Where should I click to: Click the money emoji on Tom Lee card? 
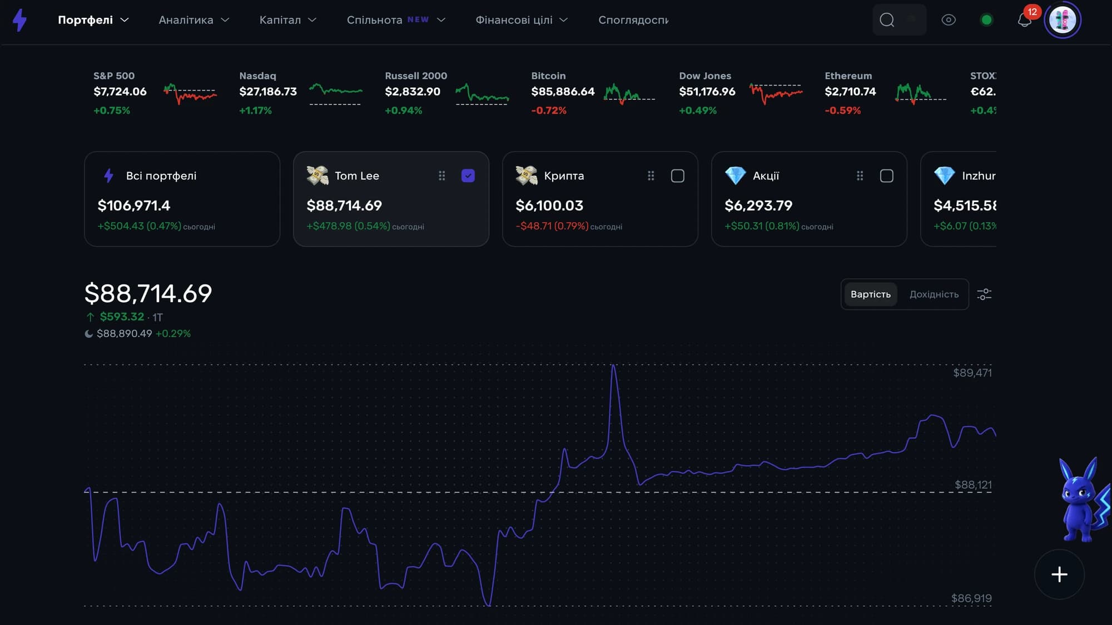[x=317, y=176]
